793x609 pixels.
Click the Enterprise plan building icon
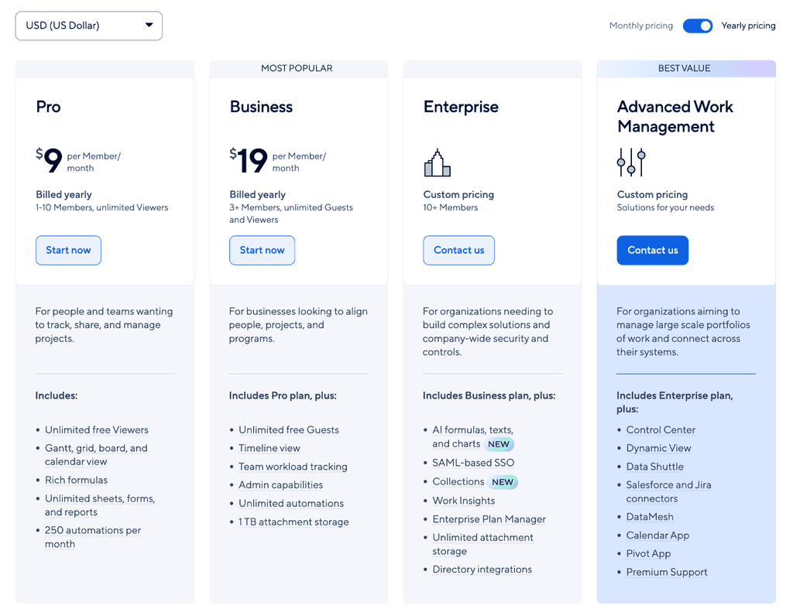pyautogui.click(x=437, y=163)
